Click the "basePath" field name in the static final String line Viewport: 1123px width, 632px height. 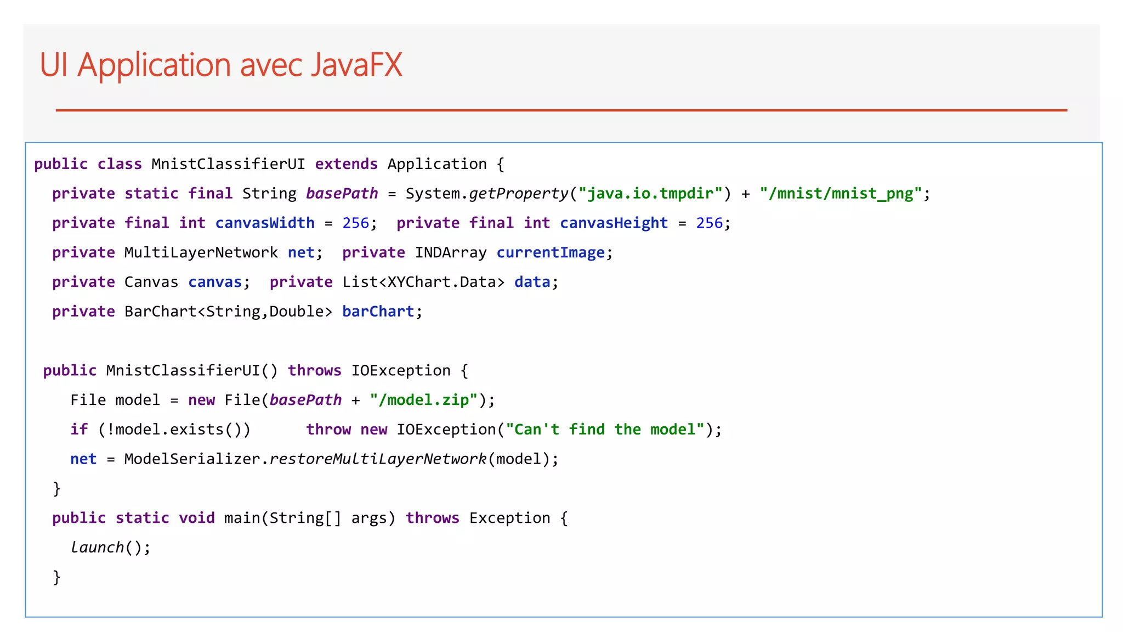coord(342,194)
